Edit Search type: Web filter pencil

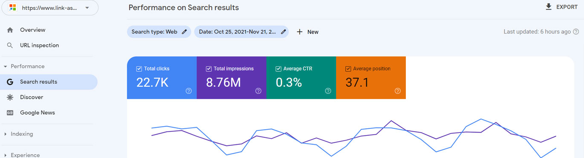point(184,32)
